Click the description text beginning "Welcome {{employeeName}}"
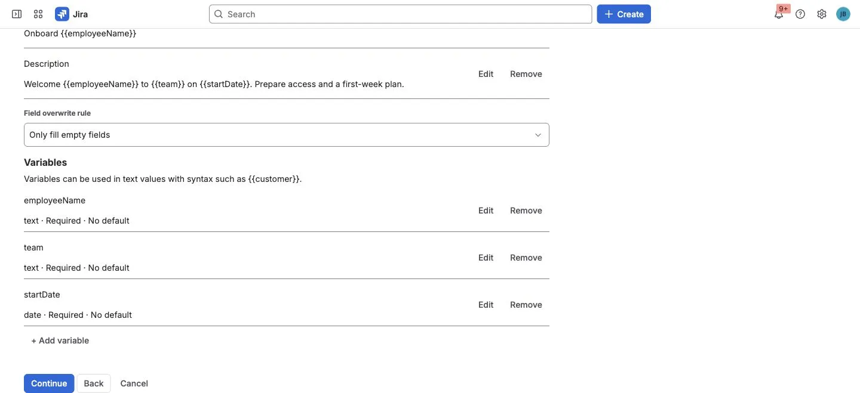 214,84
